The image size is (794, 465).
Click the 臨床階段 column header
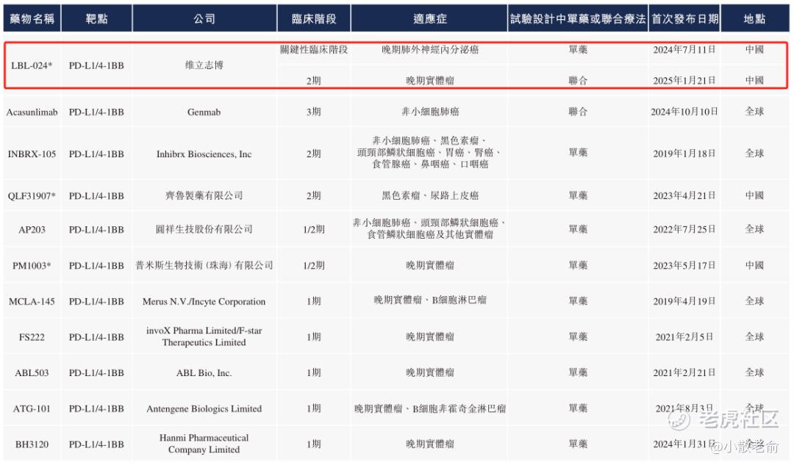tap(314, 18)
